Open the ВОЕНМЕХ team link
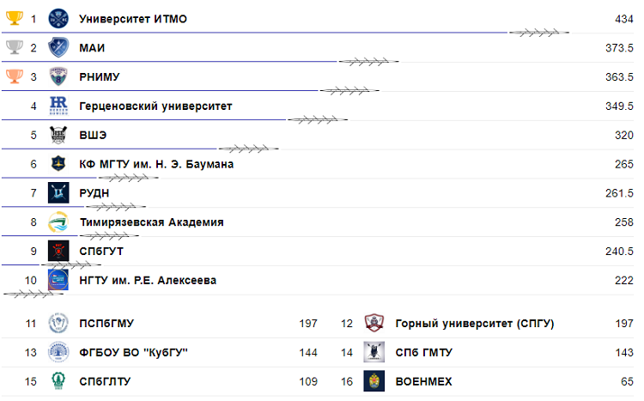Screen dimensions: 644x401 coord(423,381)
